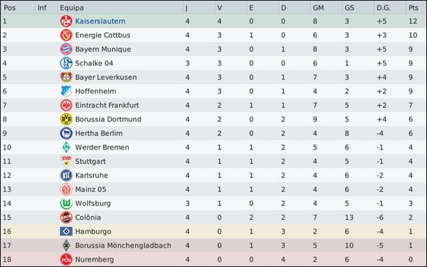Sort standings by Pos column header

click(x=10, y=7)
